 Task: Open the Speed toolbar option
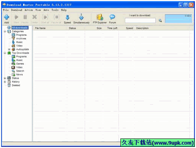tap(67, 19)
